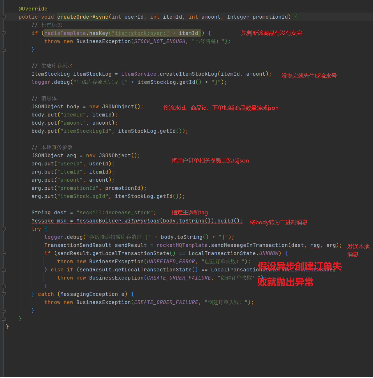
Task: Collapse the catch MessagingException block
Action: click(x=4, y=294)
